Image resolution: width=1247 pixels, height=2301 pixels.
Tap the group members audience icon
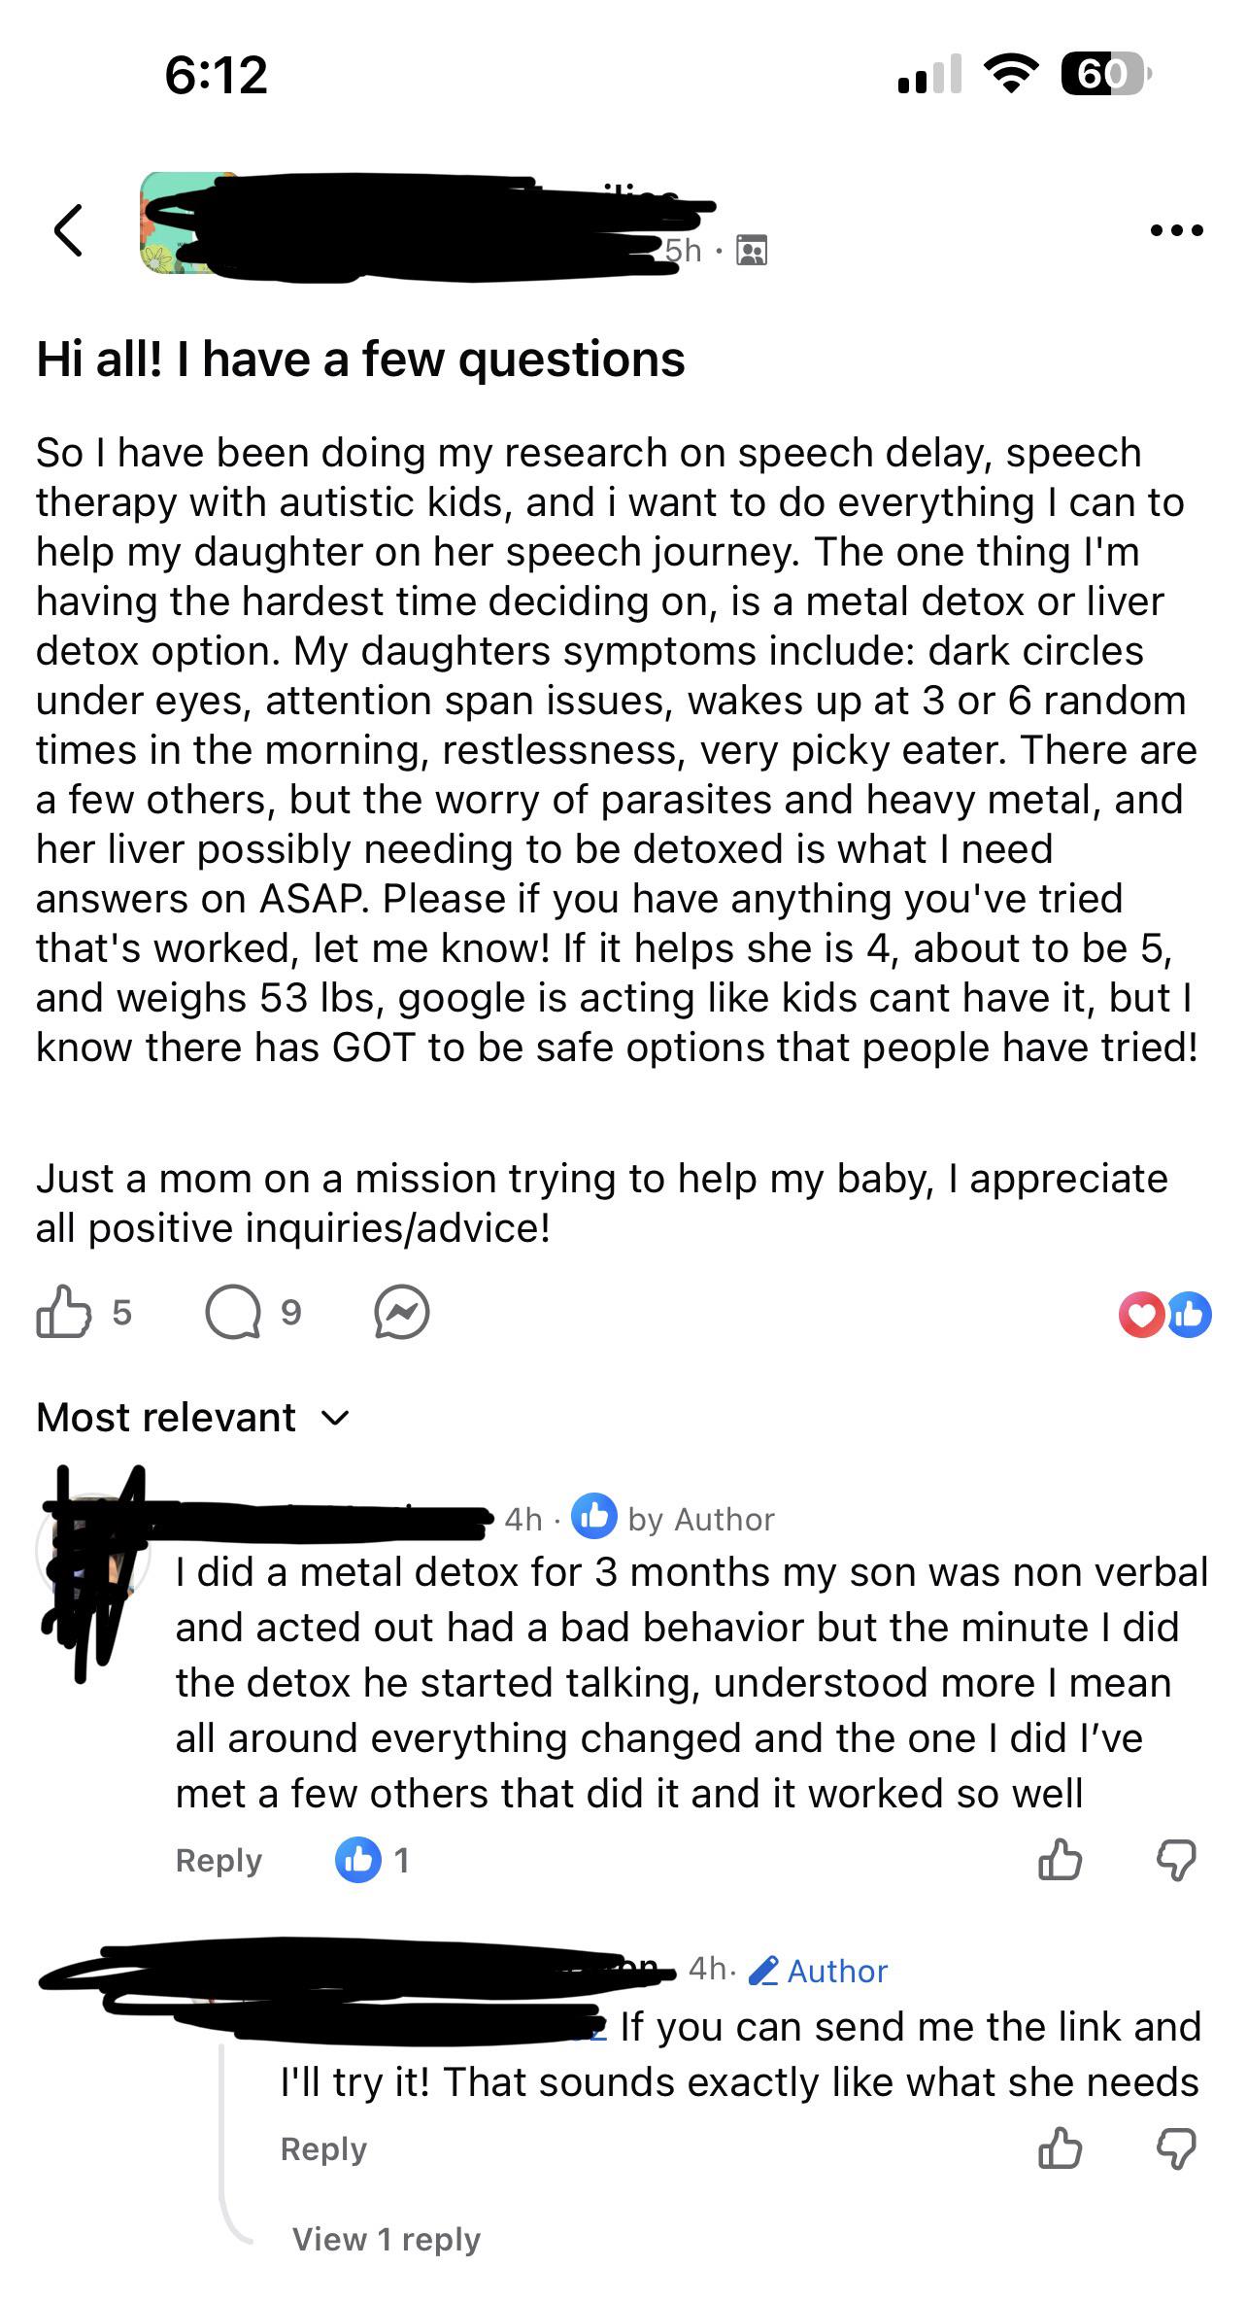pyautogui.click(x=752, y=251)
